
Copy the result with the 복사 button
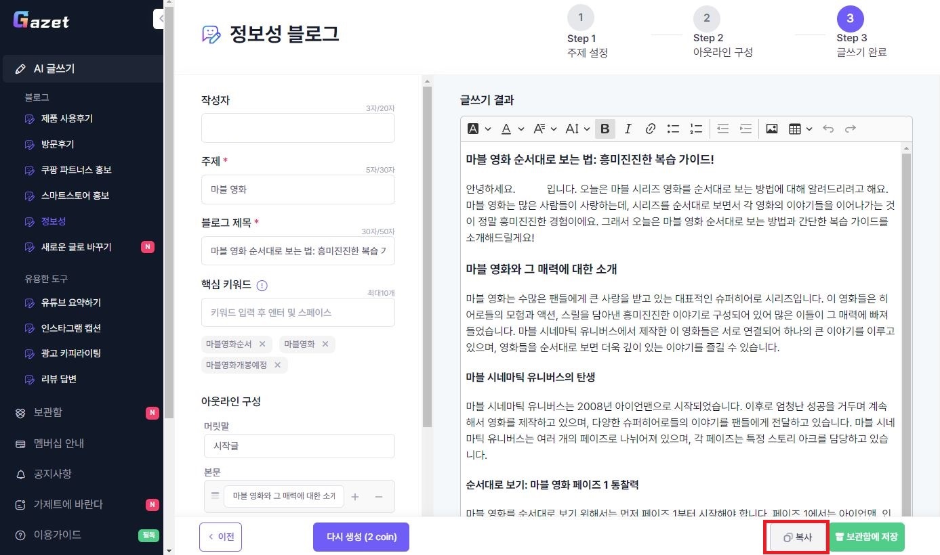797,537
